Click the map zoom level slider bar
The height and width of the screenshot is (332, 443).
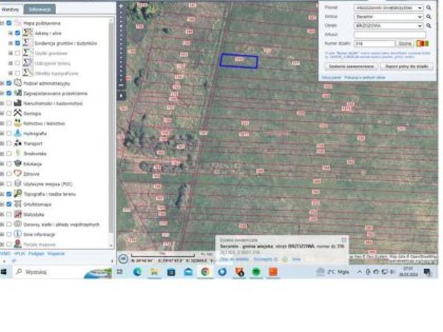(x=121, y=45)
